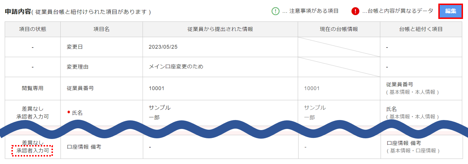Click the 従業員から提出された情報 column header
The height and width of the screenshot is (164, 468).
coord(220,29)
